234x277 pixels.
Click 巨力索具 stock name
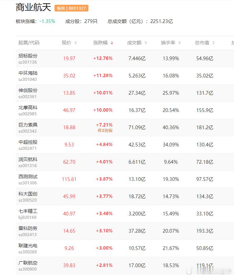(28, 125)
